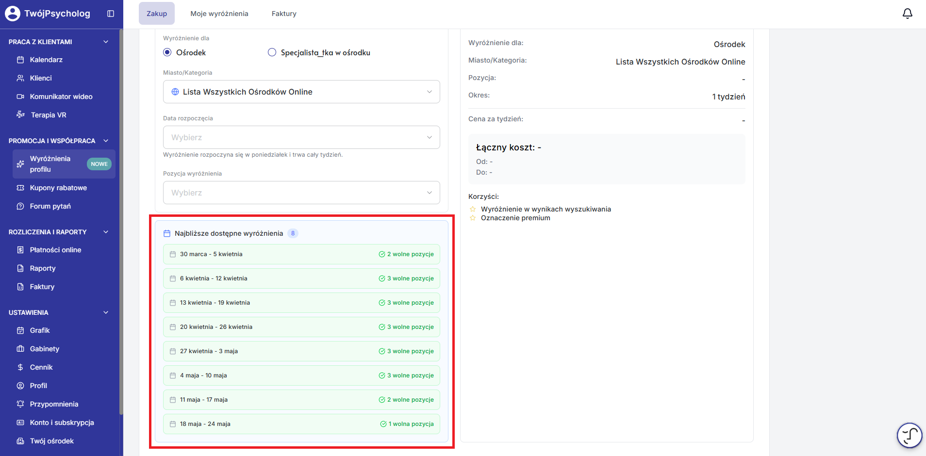926x456 pixels.
Task: Open the accessibility widget icon
Action: [x=909, y=435]
